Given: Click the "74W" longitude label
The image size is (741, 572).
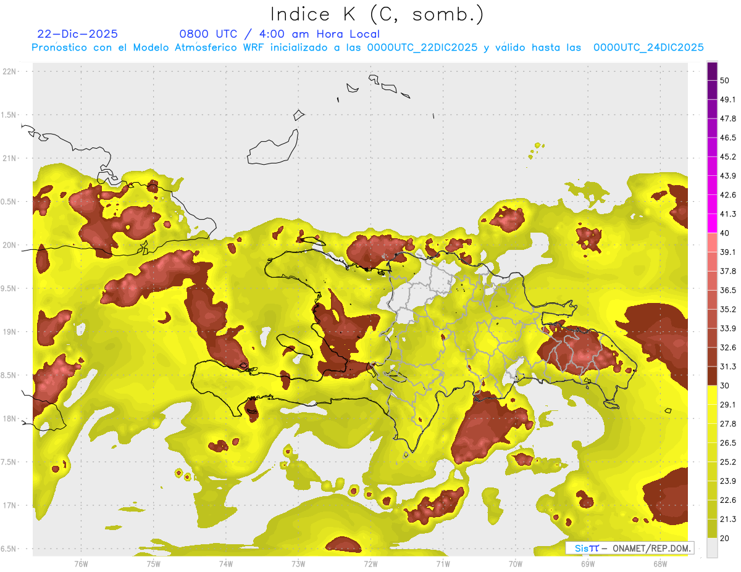Looking at the screenshot, I should (x=225, y=563).
